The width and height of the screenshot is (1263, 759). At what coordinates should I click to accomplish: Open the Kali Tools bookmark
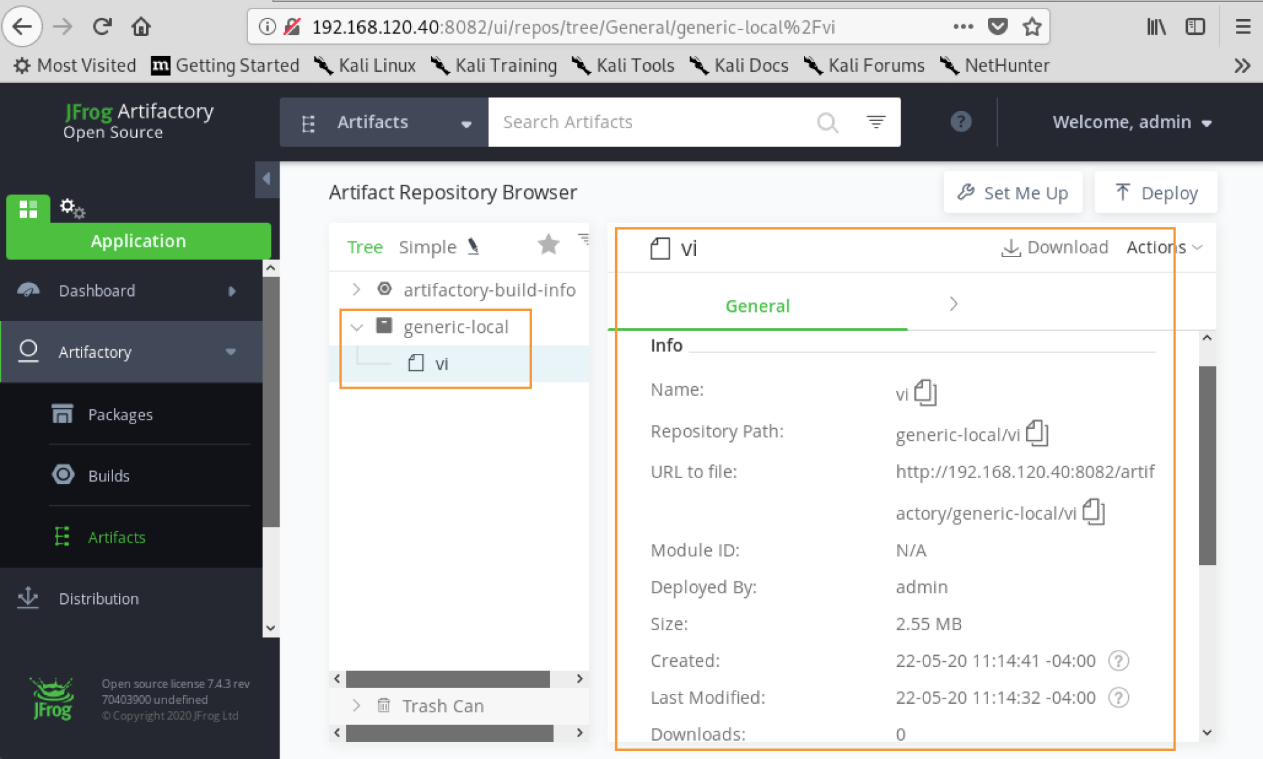(623, 66)
